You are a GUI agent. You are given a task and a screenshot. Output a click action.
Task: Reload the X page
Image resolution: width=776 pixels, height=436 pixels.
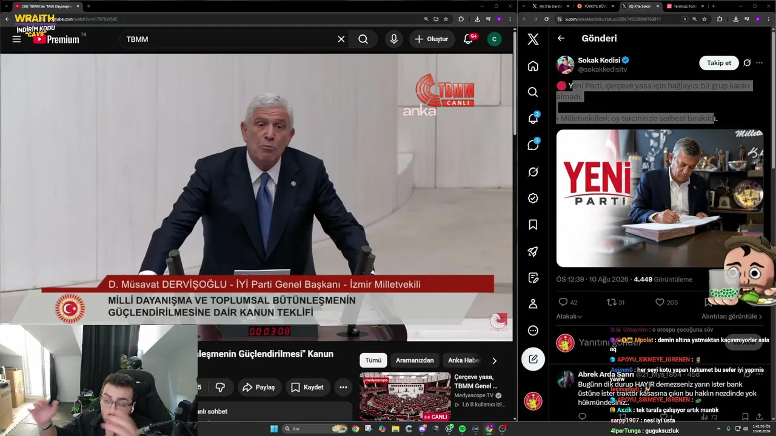(546, 19)
